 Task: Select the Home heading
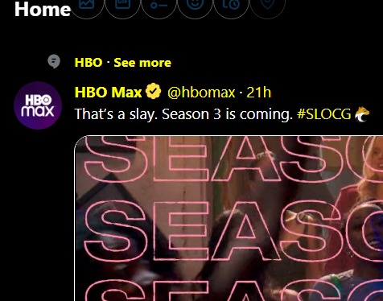(x=43, y=10)
